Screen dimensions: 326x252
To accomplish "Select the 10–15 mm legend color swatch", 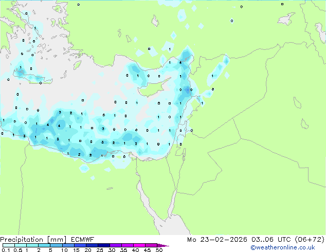I will 68,245.
